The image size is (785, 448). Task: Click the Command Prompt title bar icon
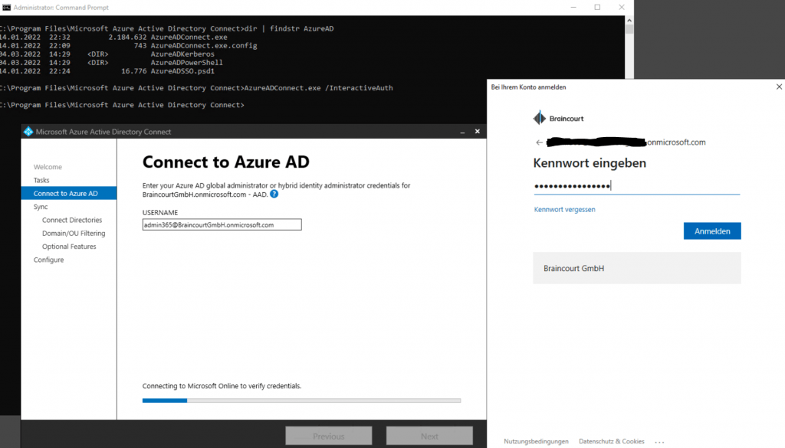(x=6, y=8)
